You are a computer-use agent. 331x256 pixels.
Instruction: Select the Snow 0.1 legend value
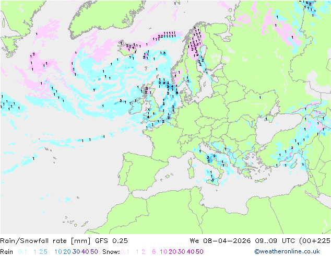(125, 252)
